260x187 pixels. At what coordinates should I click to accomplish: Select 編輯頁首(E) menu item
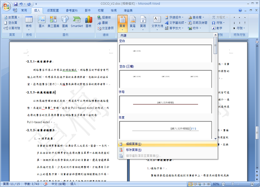[168, 144]
